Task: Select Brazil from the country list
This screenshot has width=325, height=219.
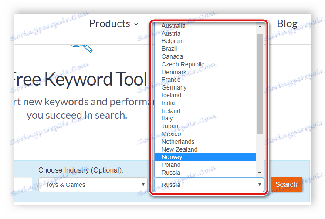Action: (x=205, y=49)
